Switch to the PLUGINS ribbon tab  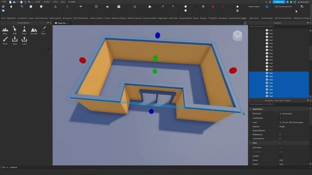[72, 2]
